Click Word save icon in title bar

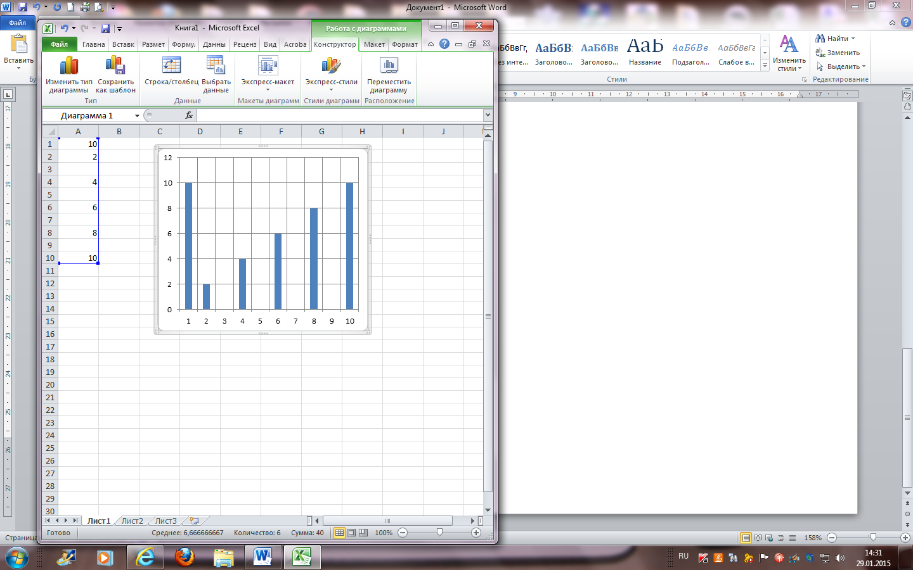(23, 8)
